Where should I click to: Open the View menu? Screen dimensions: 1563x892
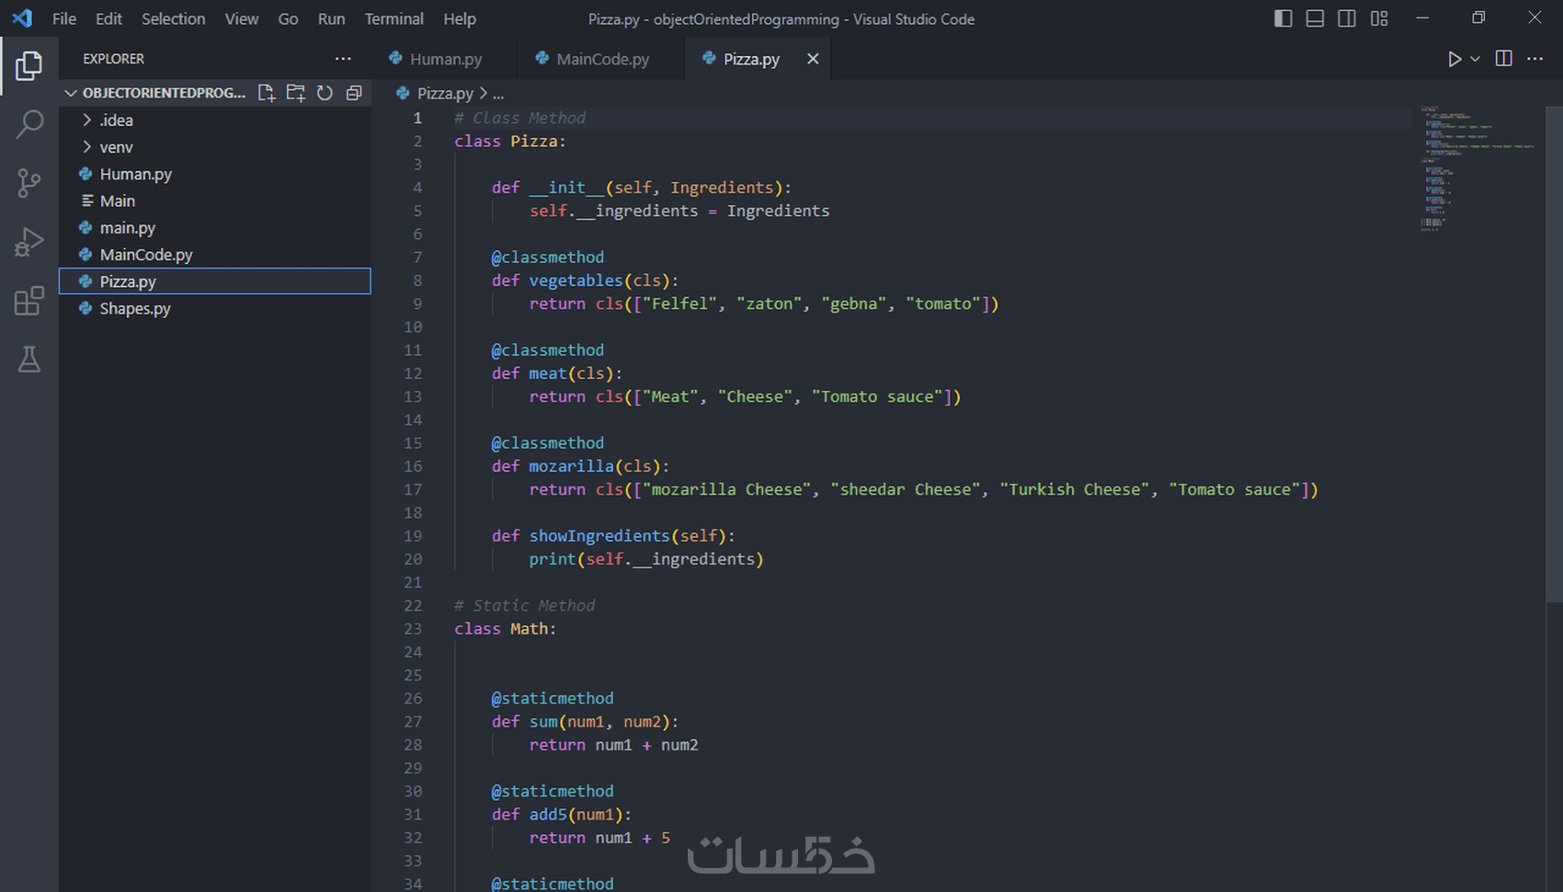click(x=242, y=18)
